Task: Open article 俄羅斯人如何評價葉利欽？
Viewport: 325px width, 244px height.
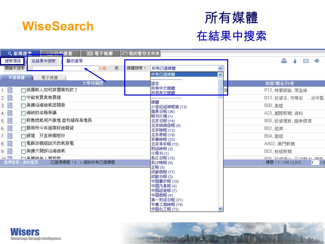Action: [52, 90]
